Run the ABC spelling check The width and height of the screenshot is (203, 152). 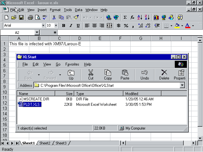(45, 17)
